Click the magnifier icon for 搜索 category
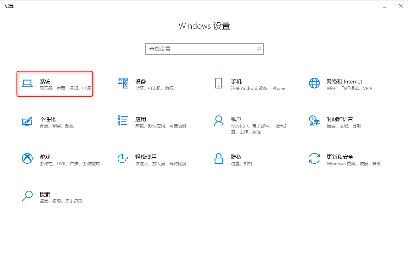This screenshot has height=271, width=409. point(27,196)
